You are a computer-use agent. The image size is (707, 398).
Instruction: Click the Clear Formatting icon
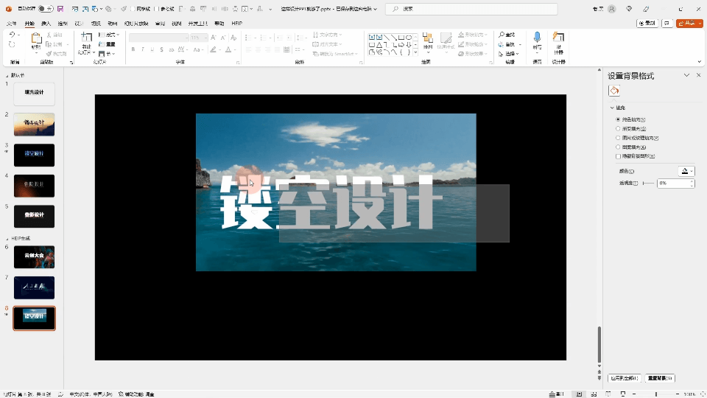click(x=233, y=38)
